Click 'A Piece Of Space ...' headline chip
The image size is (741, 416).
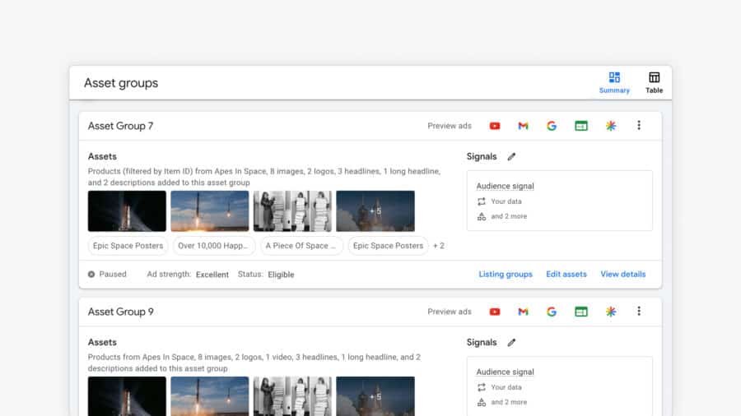[x=301, y=246]
